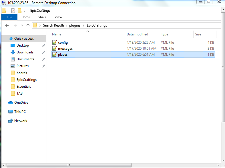Go back with the Back arrow
225x168 pixels.
point(7,25)
